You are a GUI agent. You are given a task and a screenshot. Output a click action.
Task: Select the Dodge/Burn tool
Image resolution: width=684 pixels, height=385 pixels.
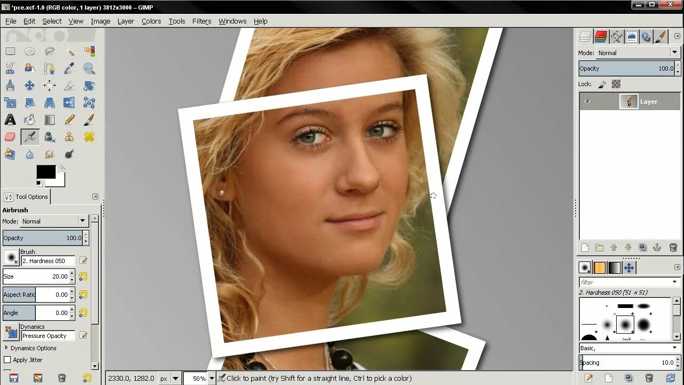point(69,154)
